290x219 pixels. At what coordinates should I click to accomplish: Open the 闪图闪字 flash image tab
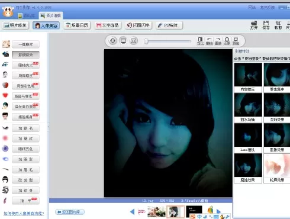[x=138, y=25]
